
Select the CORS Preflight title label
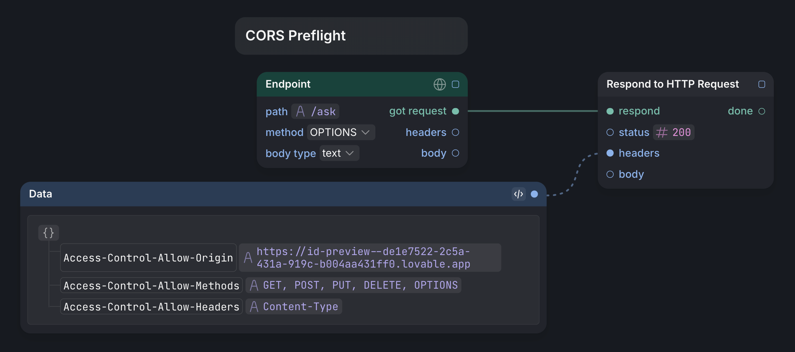coord(295,36)
